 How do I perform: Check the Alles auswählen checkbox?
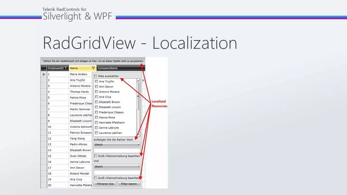click(95, 76)
